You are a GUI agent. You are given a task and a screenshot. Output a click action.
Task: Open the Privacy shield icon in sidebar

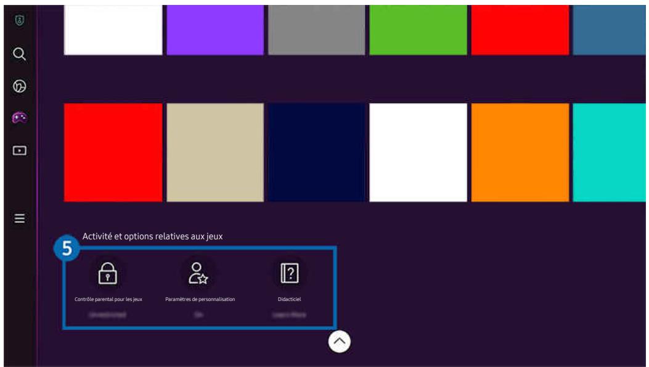(x=20, y=20)
